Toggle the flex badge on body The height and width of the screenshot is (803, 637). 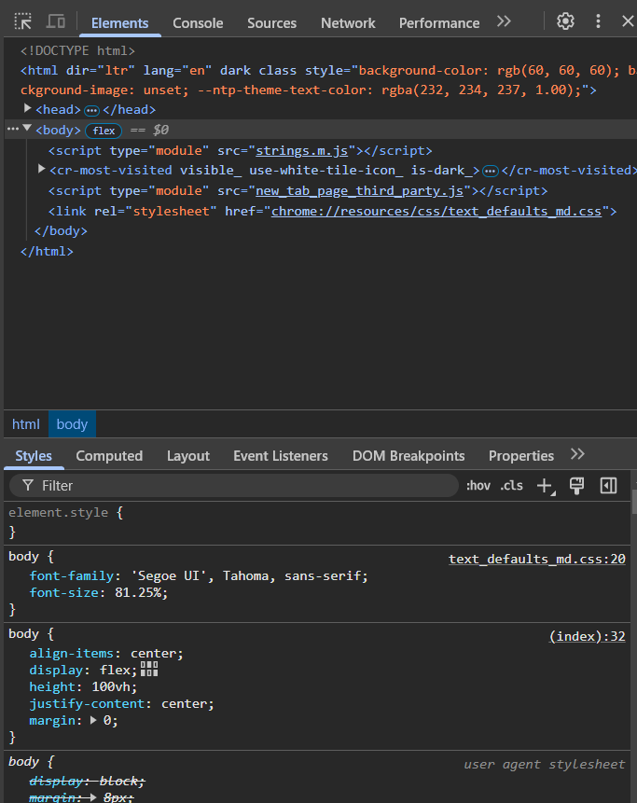point(104,131)
